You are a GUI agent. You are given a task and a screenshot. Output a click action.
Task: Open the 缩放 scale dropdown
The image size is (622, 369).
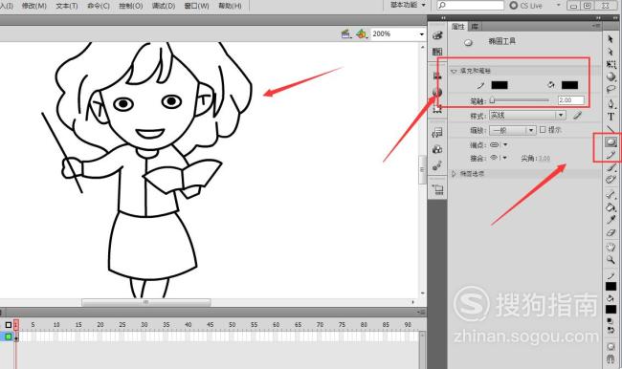[513, 130]
